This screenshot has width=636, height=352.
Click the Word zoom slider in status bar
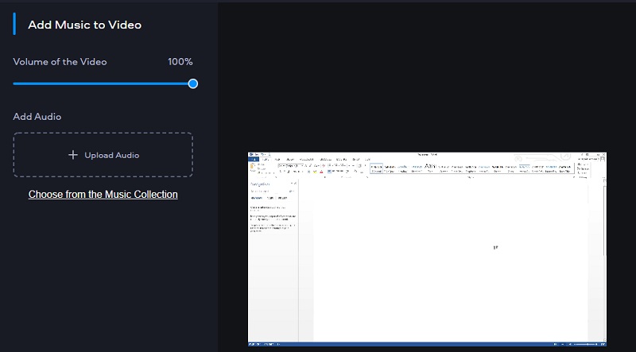pos(587,345)
